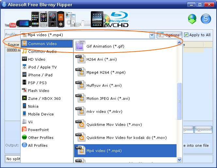Click the Huffyuv Avi format icon
The height and width of the screenshot is (168, 217).
coord(80,85)
